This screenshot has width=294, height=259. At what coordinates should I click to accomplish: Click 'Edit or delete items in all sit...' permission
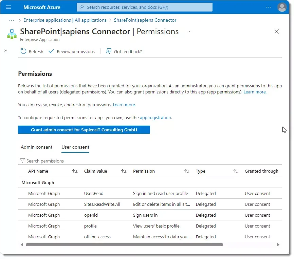162,204
